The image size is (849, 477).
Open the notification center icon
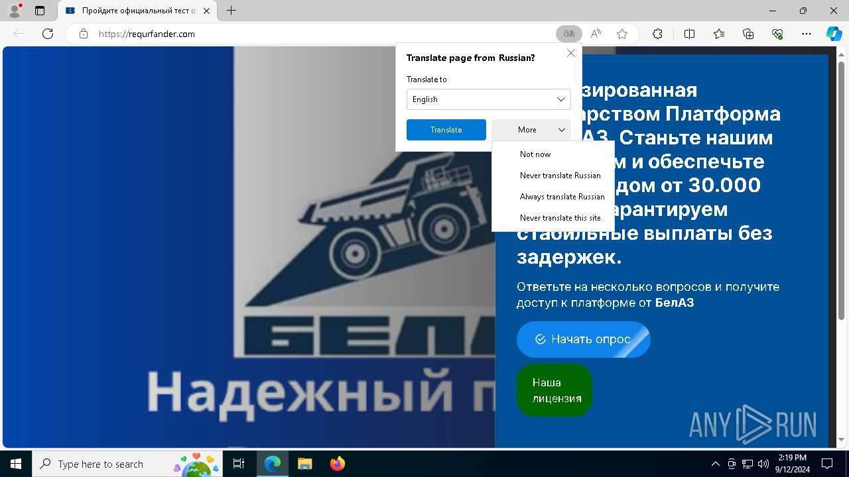tap(827, 464)
